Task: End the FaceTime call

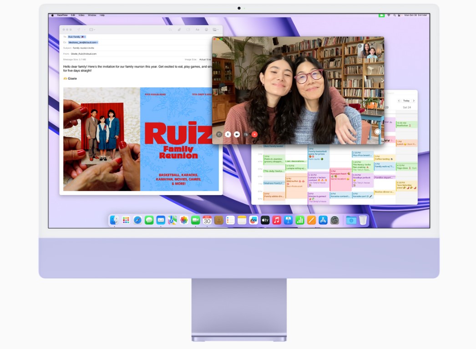Action: click(255, 134)
